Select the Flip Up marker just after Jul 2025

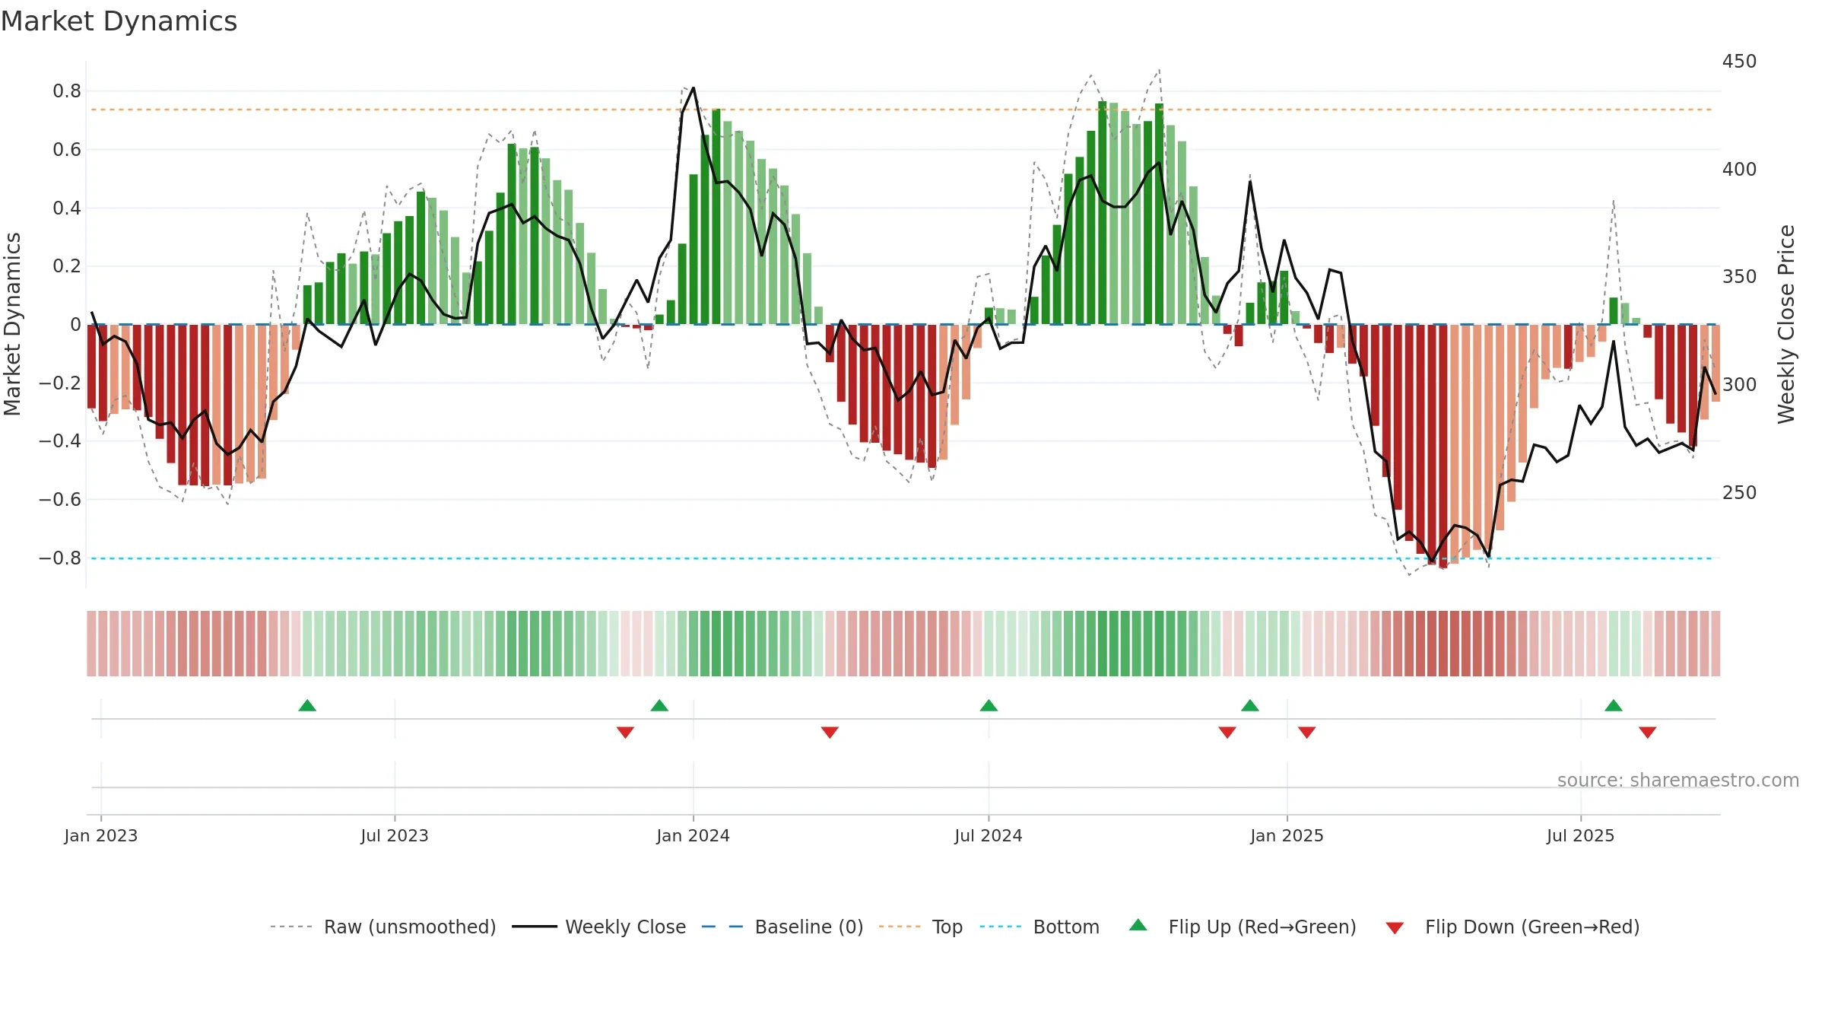click(1614, 705)
